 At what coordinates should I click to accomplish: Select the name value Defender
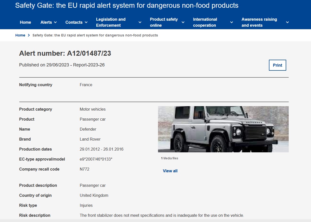coord(88,129)
